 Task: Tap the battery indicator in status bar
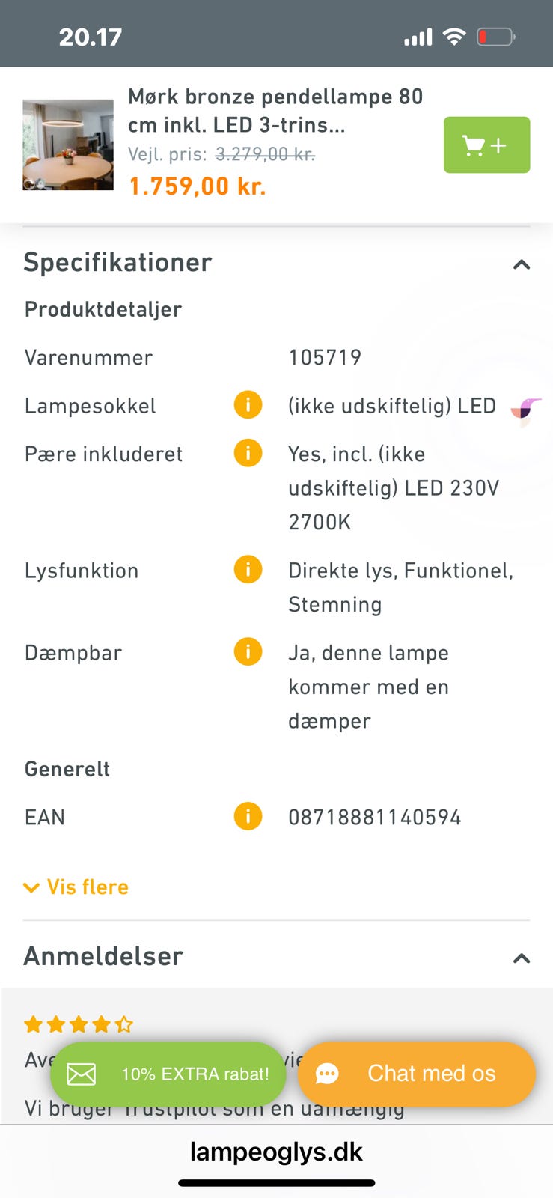click(496, 37)
